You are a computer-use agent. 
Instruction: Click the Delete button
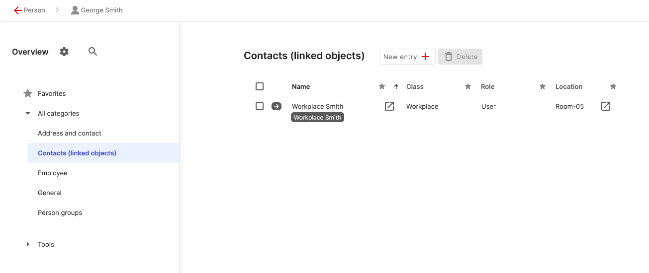pyautogui.click(x=460, y=57)
